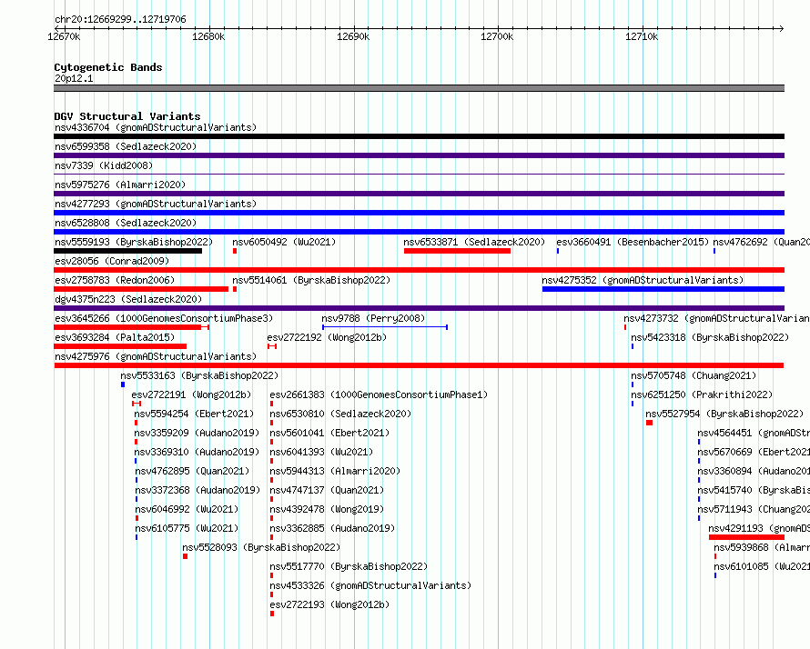This screenshot has width=810, height=649.
Task: Open esv2722191 (Wong2012b) variant
Action: pyautogui.click(x=191, y=394)
